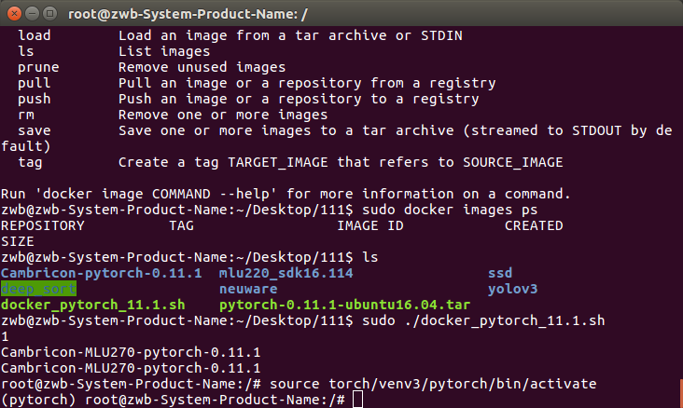Click pytorch-0.11.1-ubuntu16.04.tar file name

tap(344, 305)
